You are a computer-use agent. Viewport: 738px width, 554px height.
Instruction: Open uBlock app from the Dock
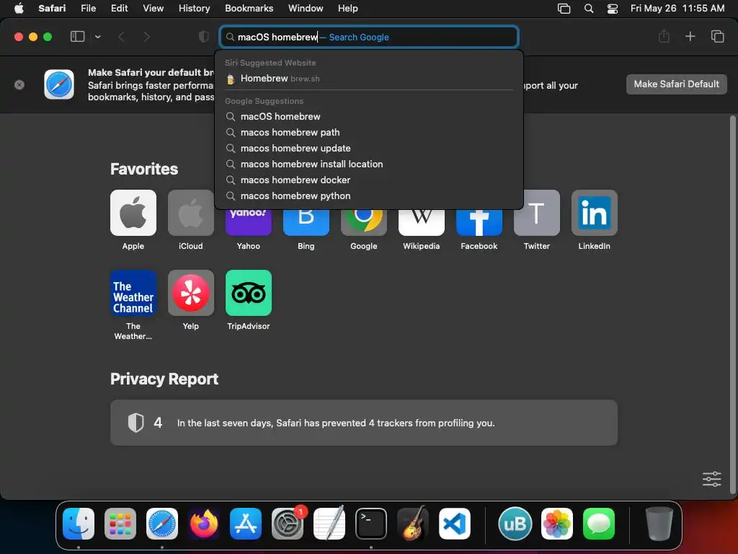tap(515, 524)
